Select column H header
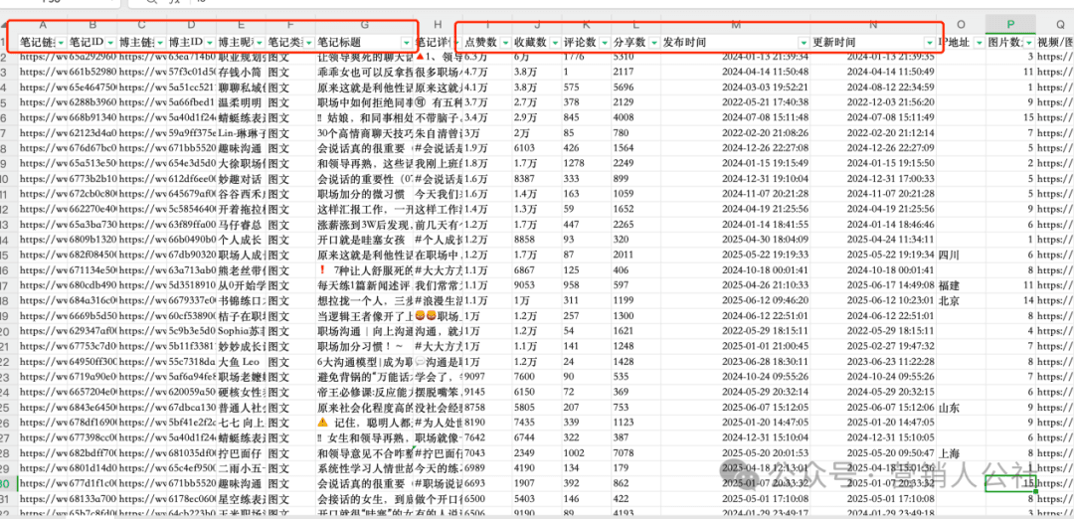Screen dimensions: 1074x519 (438, 25)
